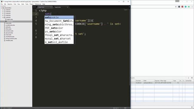Viewport: 194px width, 109px height.
Task: Open the View menu
Action: point(19,4)
